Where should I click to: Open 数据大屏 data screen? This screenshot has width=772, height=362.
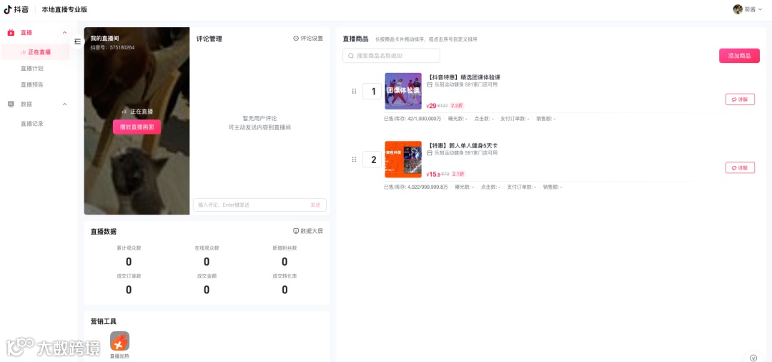(308, 231)
